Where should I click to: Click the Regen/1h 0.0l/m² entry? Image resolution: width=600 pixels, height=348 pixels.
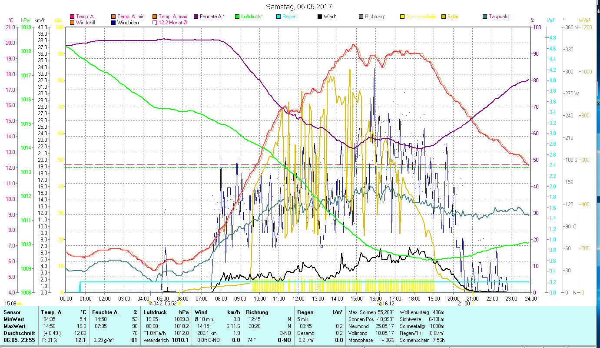pos(421,333)
